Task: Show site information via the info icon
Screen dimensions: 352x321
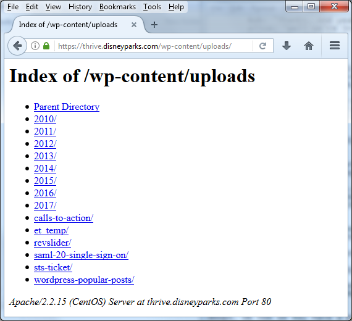Action: click(35, 46)
